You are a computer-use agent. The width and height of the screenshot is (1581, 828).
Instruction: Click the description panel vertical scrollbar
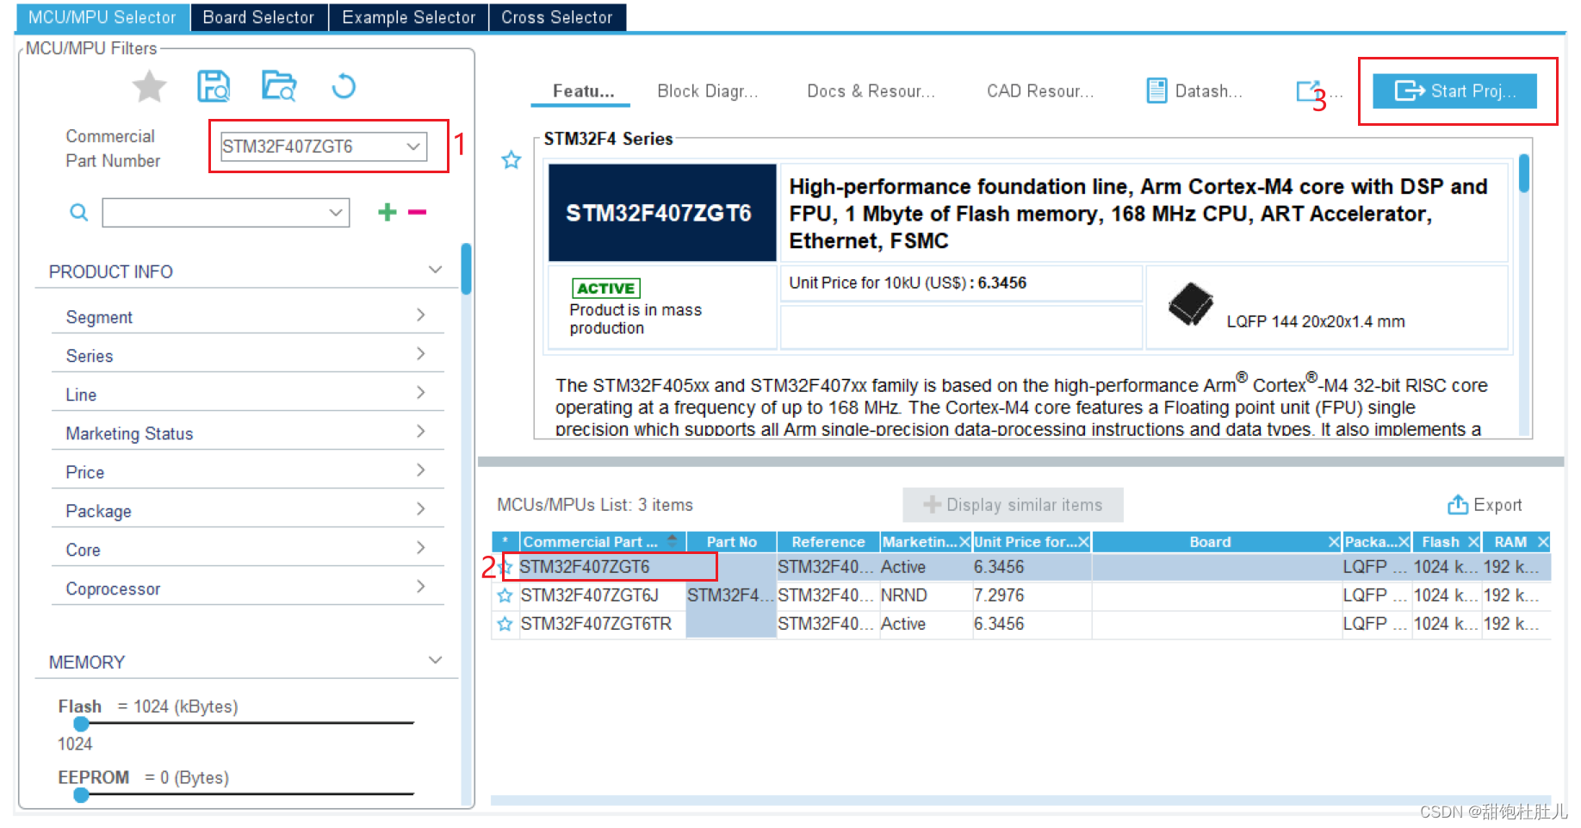click(x=1524, y=173)
